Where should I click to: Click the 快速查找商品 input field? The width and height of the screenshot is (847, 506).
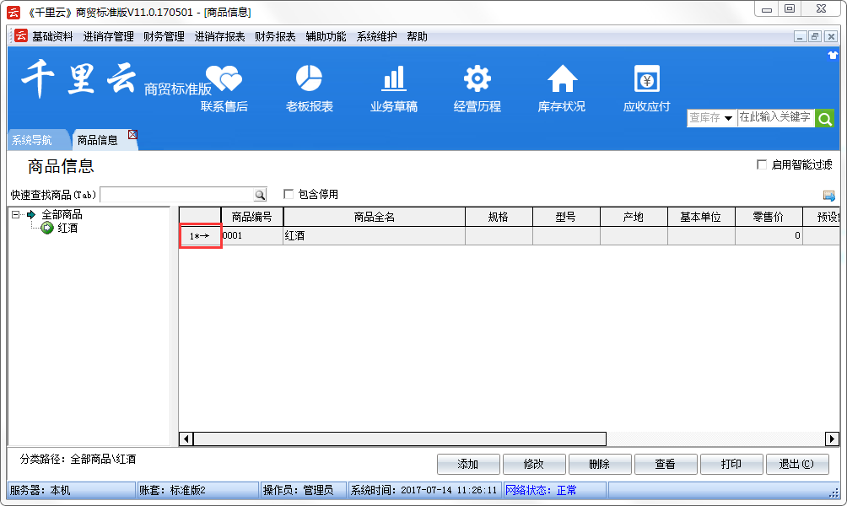coord(176,195)
